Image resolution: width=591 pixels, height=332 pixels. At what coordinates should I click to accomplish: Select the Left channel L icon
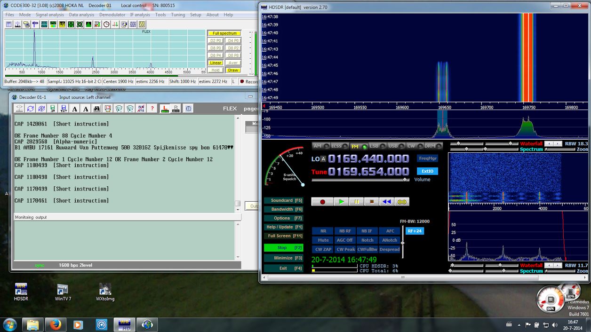pos(165,109)
